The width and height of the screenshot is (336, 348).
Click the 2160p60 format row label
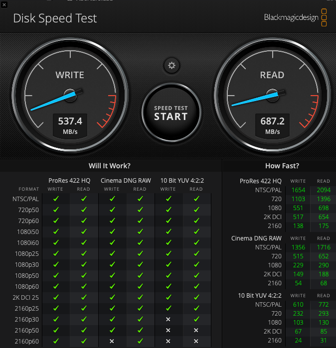[x=26, y=342]
